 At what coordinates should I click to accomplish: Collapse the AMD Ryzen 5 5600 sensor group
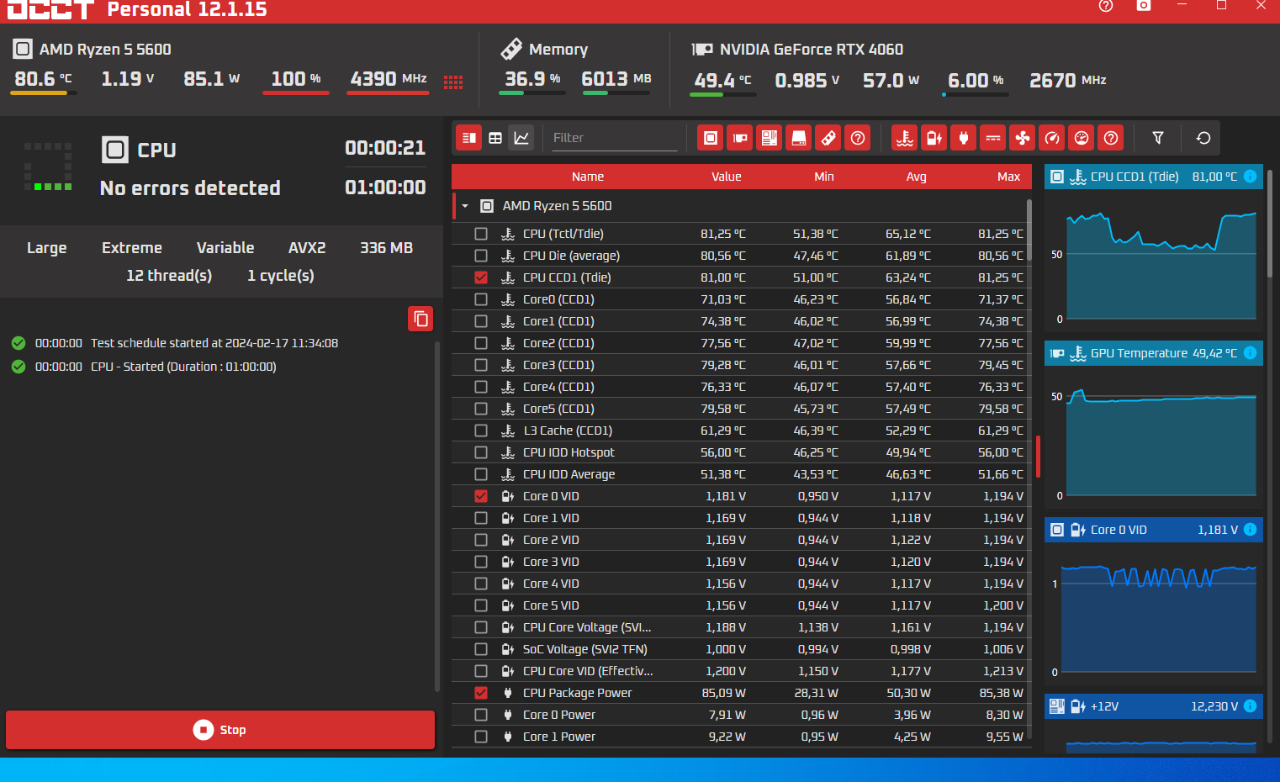point(465,206)
